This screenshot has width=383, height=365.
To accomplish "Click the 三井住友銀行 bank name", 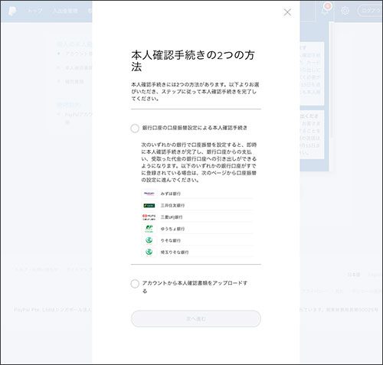I will (172, 205).
